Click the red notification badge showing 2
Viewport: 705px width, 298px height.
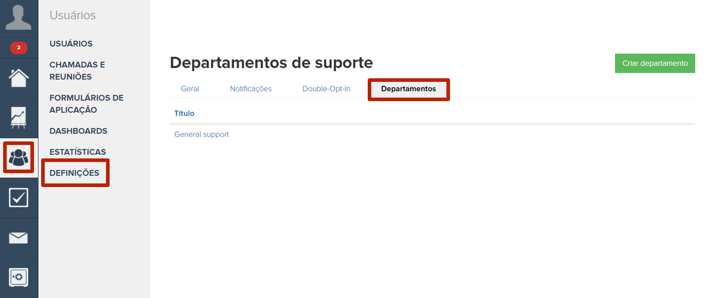point(19,48)
